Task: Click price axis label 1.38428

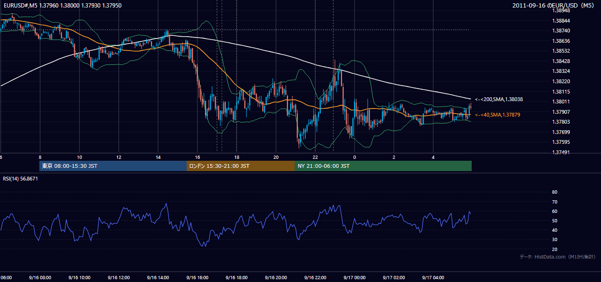Action: 562,61
